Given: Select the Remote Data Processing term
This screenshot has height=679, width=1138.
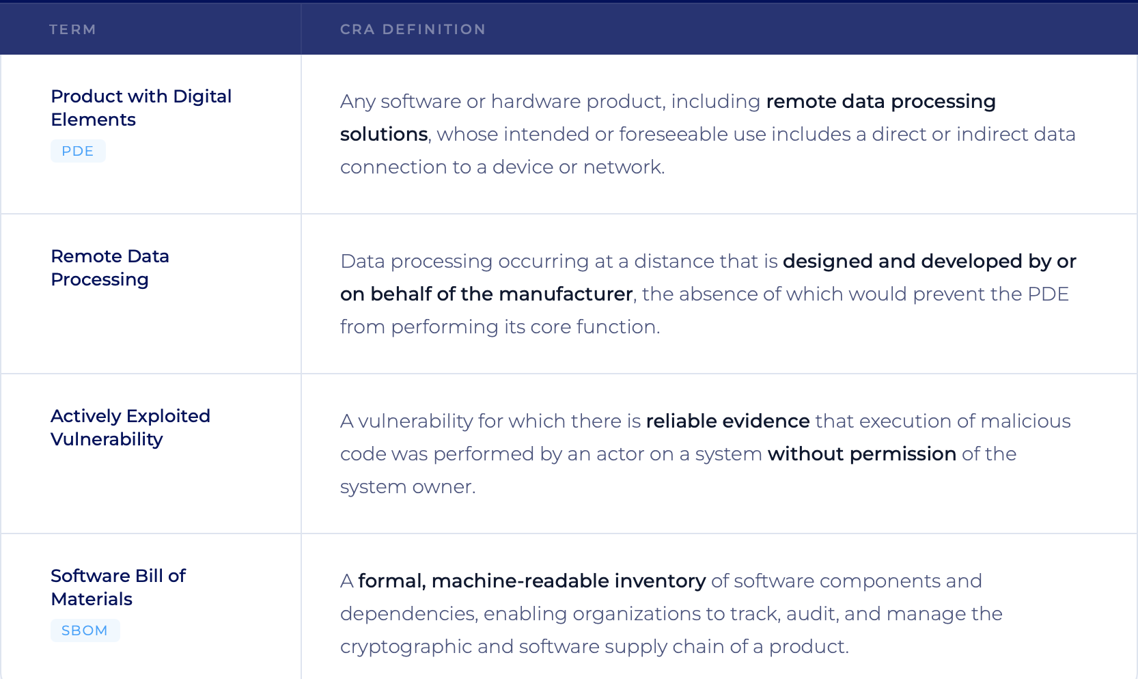Looking at the screenshot, I should point(110,268).
